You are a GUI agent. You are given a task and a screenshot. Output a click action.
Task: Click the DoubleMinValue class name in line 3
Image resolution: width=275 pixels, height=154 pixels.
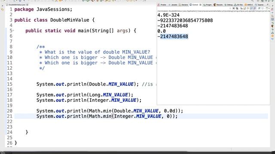tap(70, 20)
